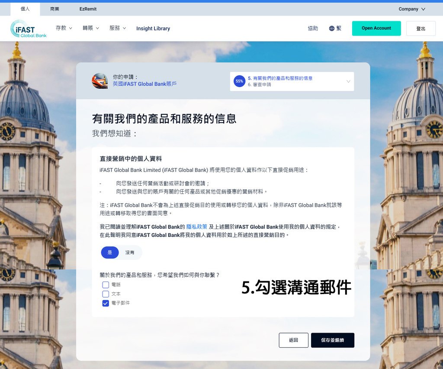Click the globe language icon

332,28
